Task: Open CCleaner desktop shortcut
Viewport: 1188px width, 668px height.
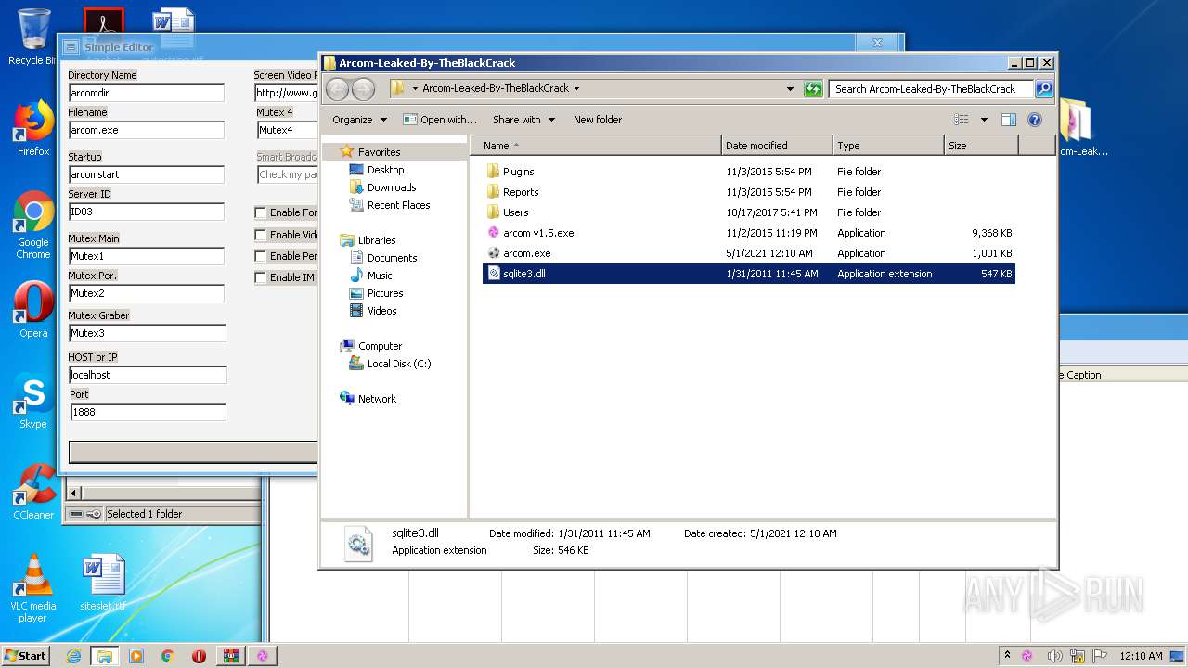Action: [x=33, y=492]
